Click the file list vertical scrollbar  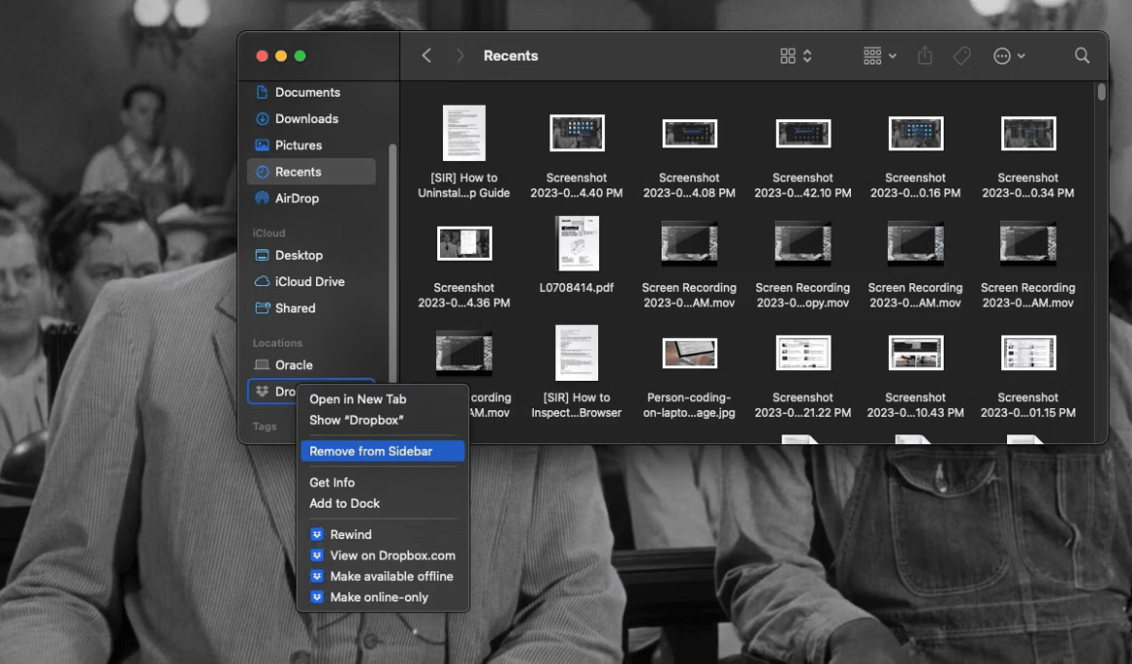pos(1101,92)
